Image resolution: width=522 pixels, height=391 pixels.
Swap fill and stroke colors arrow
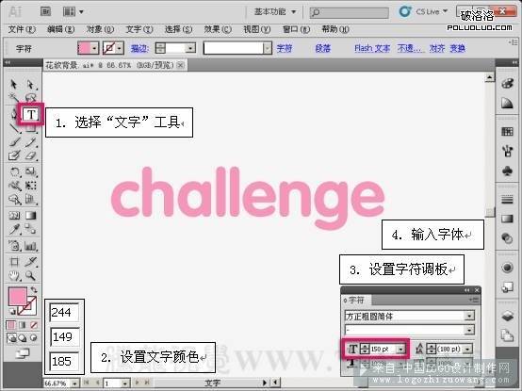[34, 290]
